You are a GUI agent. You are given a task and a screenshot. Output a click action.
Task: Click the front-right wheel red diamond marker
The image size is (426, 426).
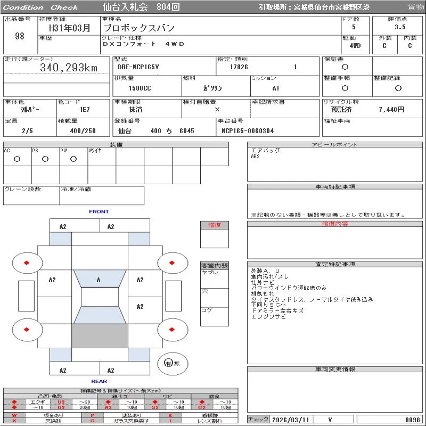(x=173, y=263)
